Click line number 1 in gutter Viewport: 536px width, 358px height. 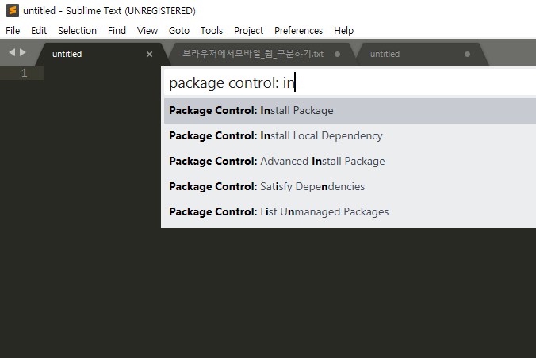(x=24, y=73)
